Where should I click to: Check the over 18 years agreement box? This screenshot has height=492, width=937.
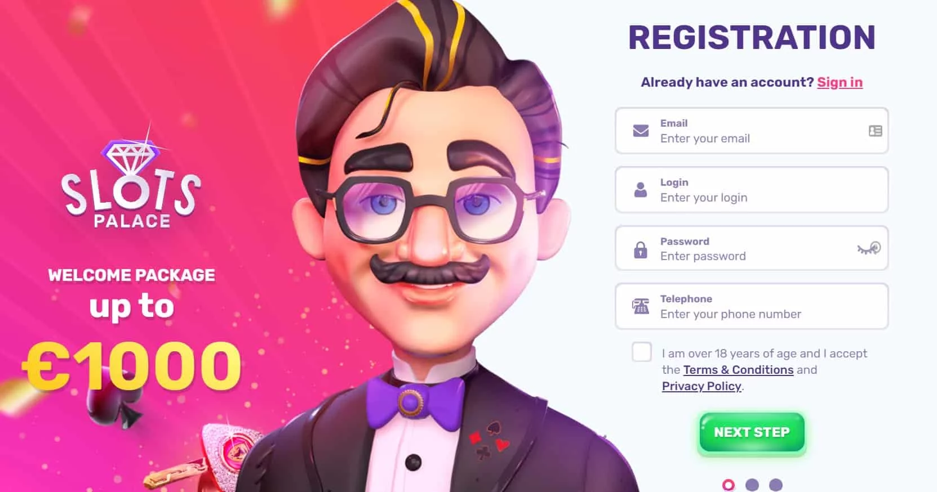tap(642, 352)
